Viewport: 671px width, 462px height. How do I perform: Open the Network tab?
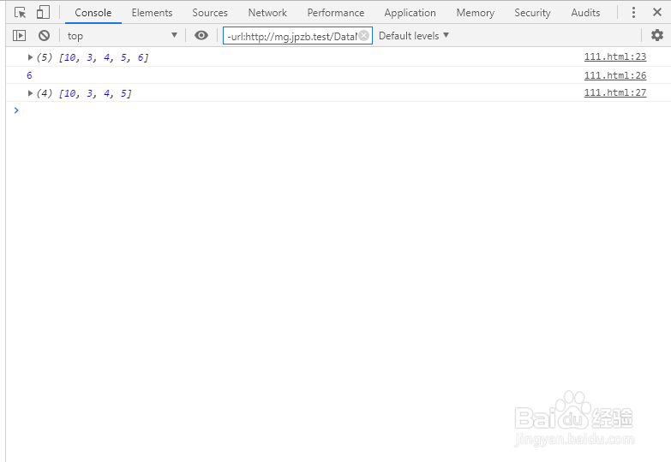267,13
